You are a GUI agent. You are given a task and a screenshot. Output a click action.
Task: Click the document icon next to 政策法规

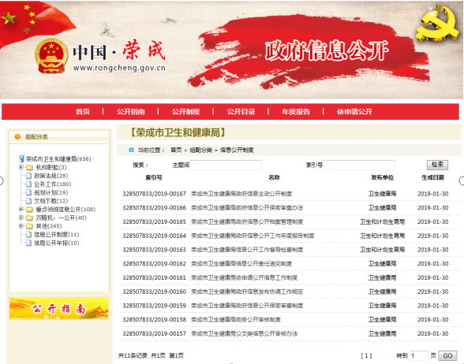[28, 176]
